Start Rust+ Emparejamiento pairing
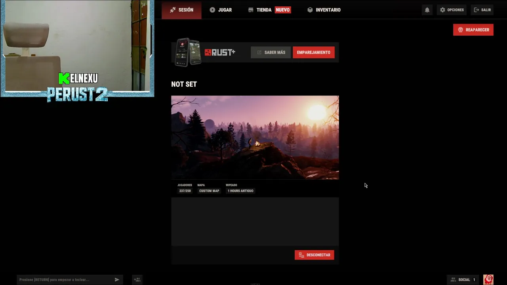 click(314, 52)
